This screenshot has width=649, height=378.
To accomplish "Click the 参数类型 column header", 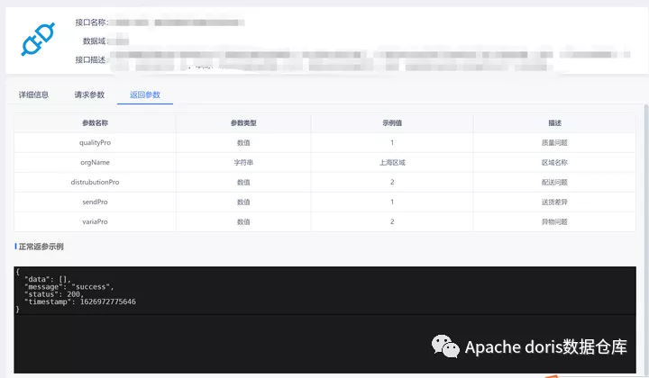I will [x=242, y=122].
